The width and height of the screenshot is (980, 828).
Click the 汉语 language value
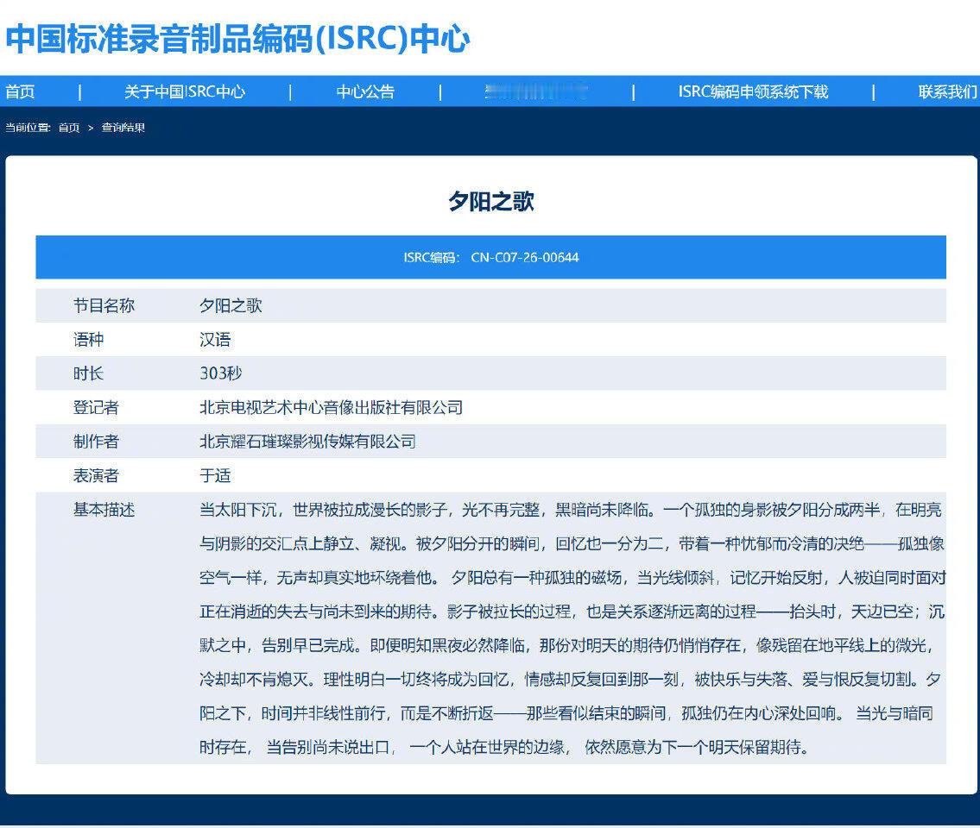[x=215, y=339]
